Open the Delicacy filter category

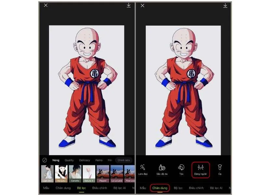(x=84, y=160)
